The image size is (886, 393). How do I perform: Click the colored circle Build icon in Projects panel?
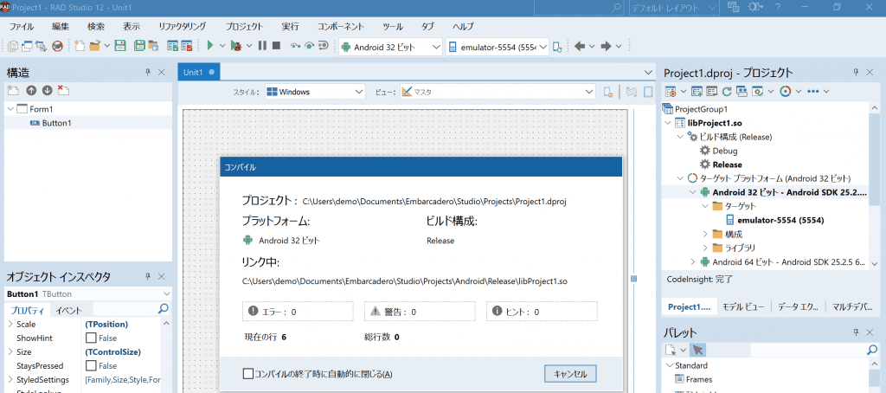785,91
